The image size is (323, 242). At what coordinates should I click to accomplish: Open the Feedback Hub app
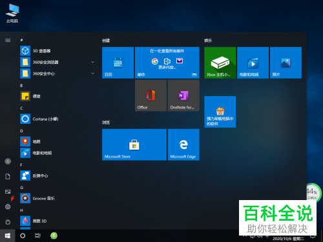click(x=57, y=176)
